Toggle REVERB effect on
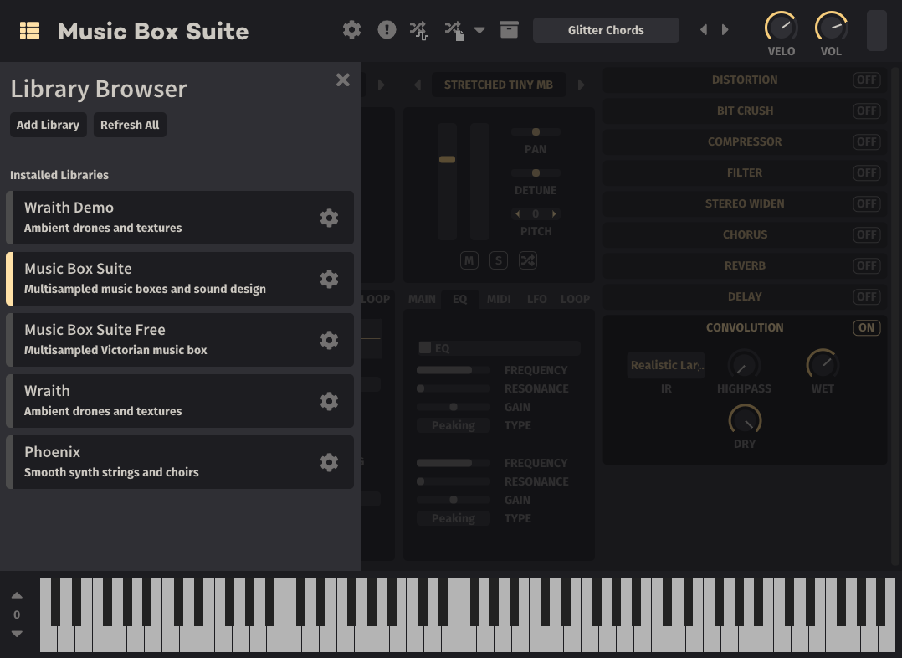902x658 pixels. click(x=866, y=266)
